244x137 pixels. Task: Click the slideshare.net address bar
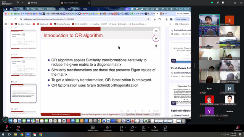[84, 19]
